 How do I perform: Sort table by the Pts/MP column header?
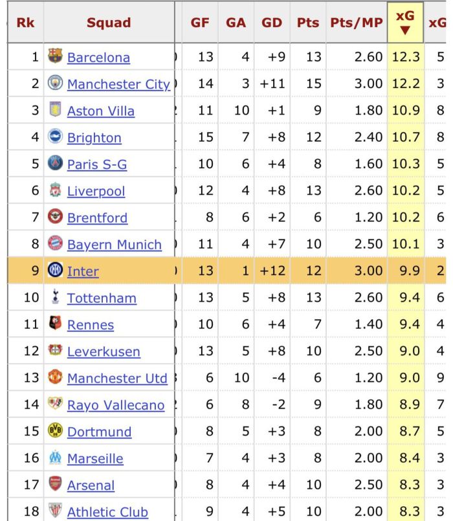click(357, 23)
